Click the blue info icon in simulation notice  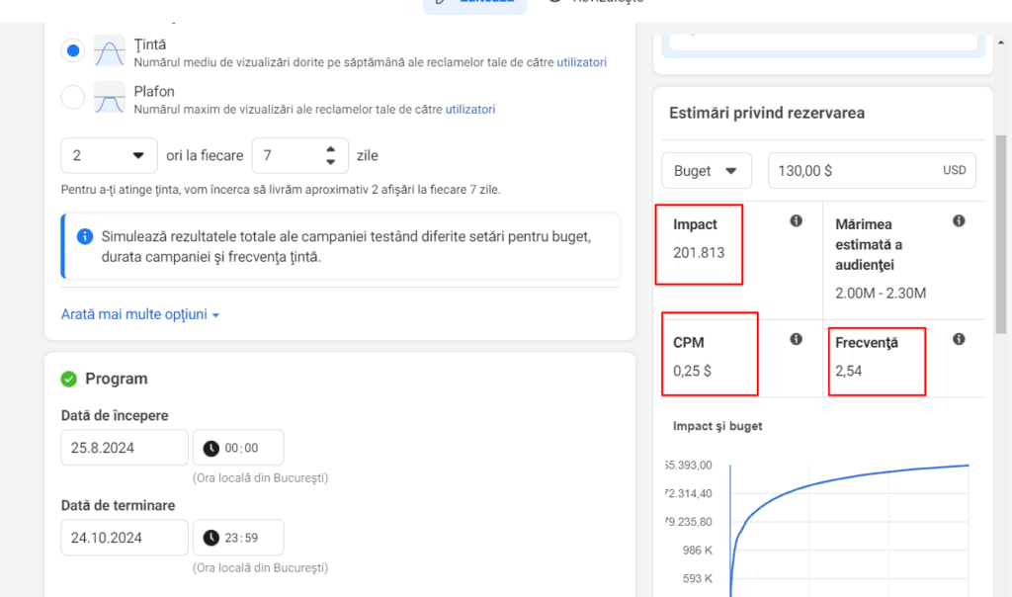tap(85, 236)
